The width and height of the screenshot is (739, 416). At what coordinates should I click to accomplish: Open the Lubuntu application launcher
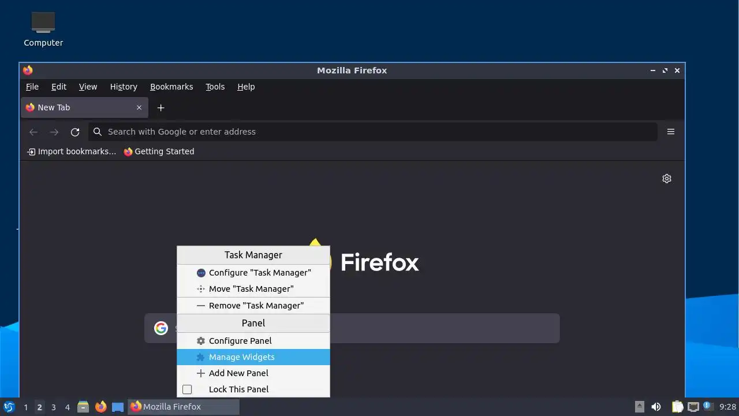click(9, 407)
